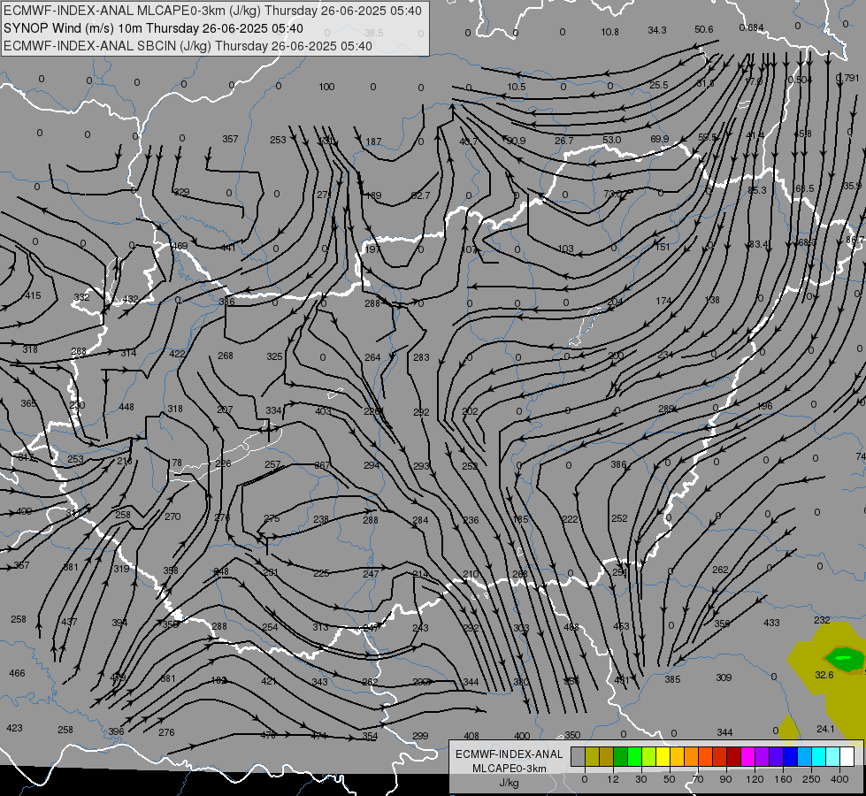Screen dimensions: 866x796
Task: Select the 174 grid value
Action: tap(663, 301)
